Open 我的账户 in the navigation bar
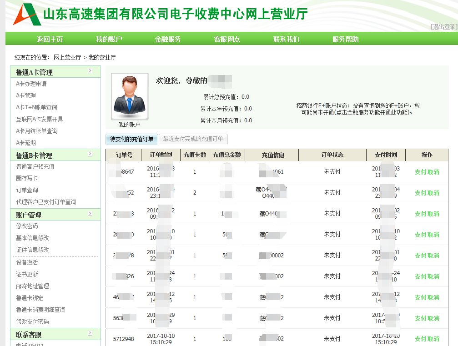 [109, 39]
